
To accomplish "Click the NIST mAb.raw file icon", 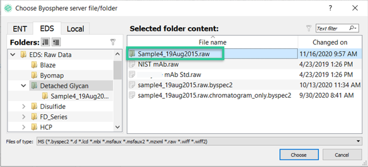I will (132, 64).
